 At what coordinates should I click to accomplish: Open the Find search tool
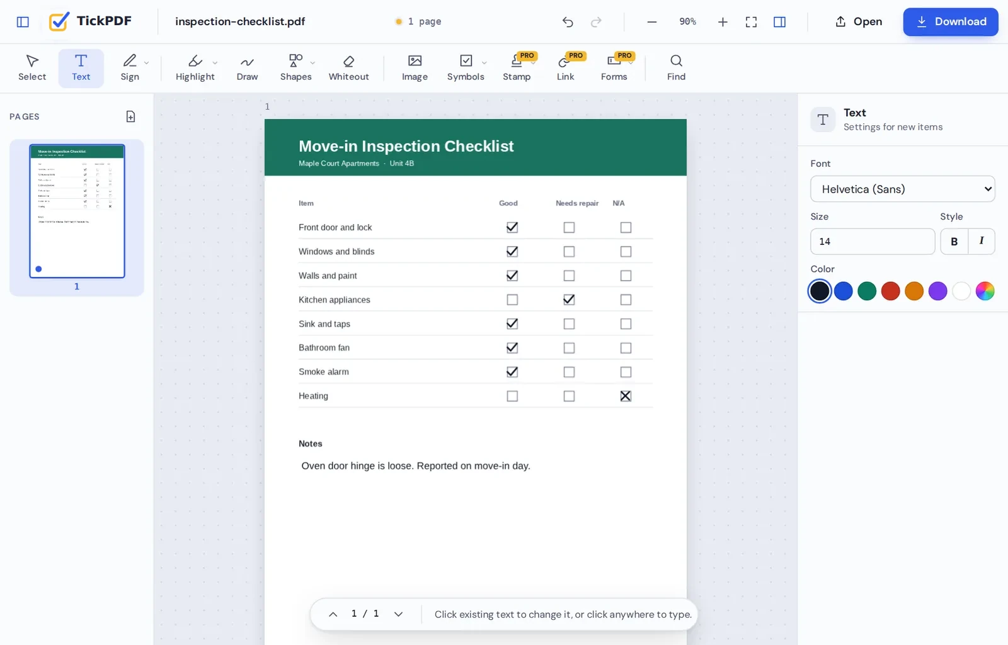click(x=676, y=68)
